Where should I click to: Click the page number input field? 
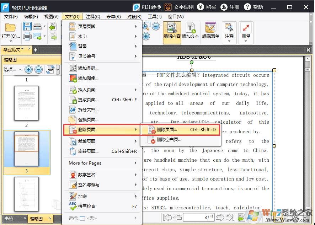point(199,217)
